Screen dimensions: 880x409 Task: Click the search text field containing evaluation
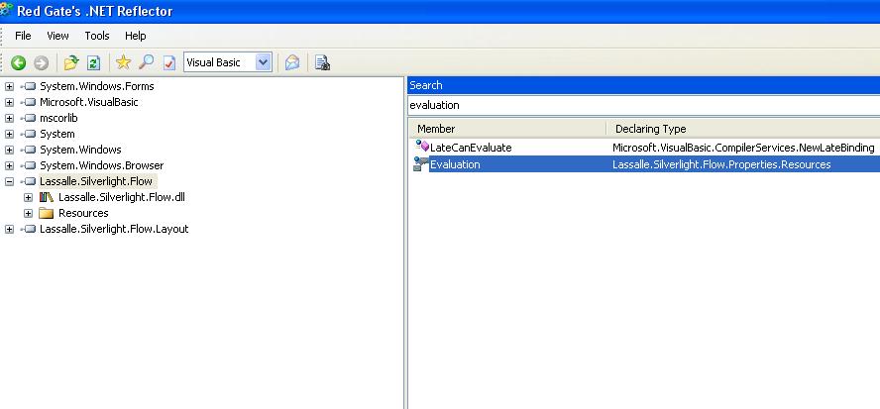(644, 105)
